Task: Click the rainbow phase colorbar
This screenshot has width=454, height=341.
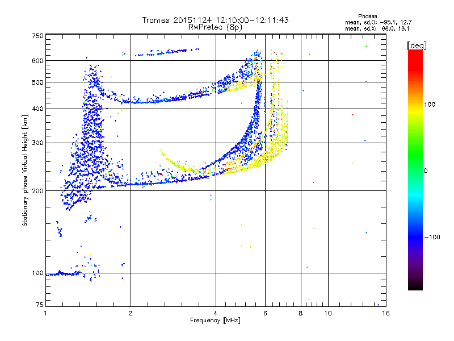Action: pos(415,170)
